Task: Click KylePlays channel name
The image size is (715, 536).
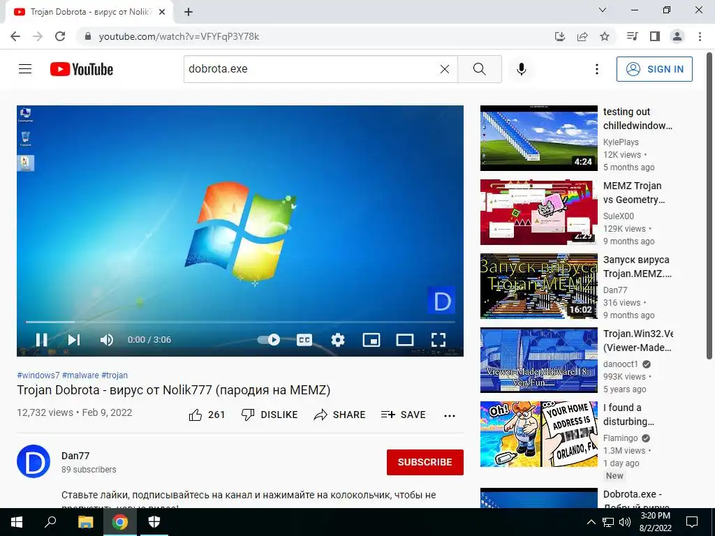Action: pyautogui.click(x=621, y=142)
